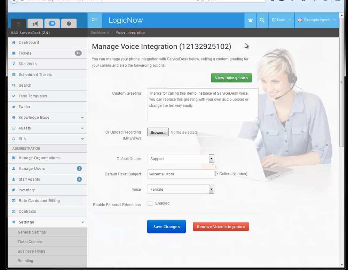Open Ticket Queues settings

pyautogui.click(x=47, y=242)
